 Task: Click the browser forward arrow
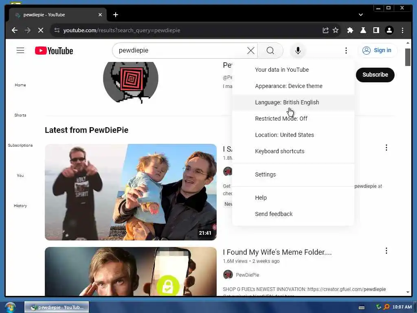pyautogui.click(x=28, y=30)
